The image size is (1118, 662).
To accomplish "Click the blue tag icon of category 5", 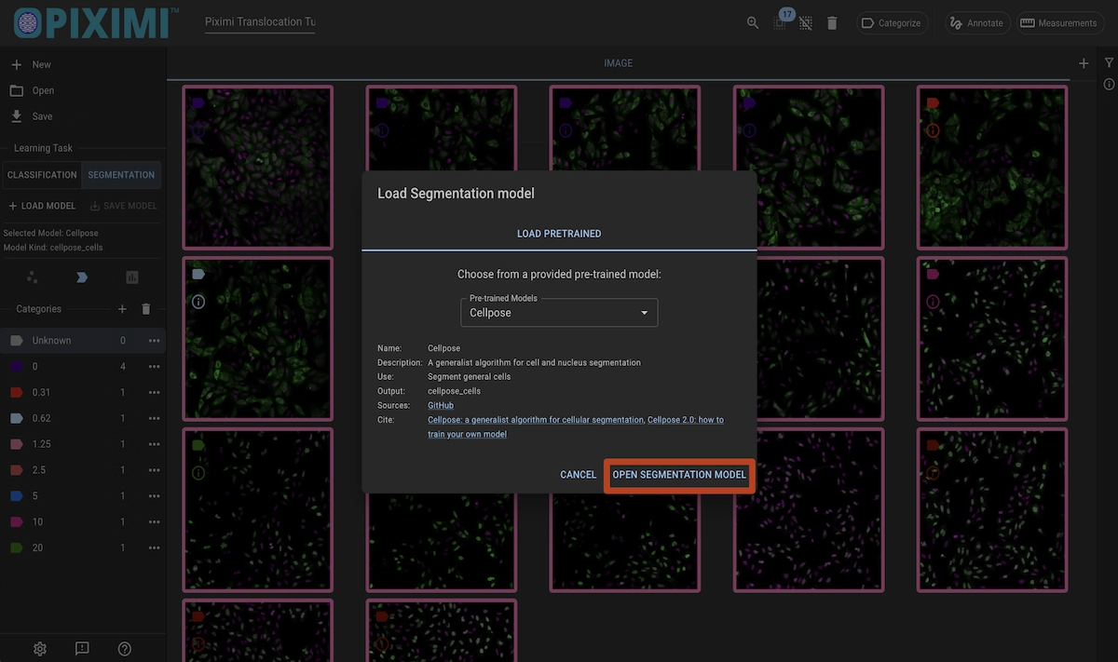I will click(x=17, y=496).
